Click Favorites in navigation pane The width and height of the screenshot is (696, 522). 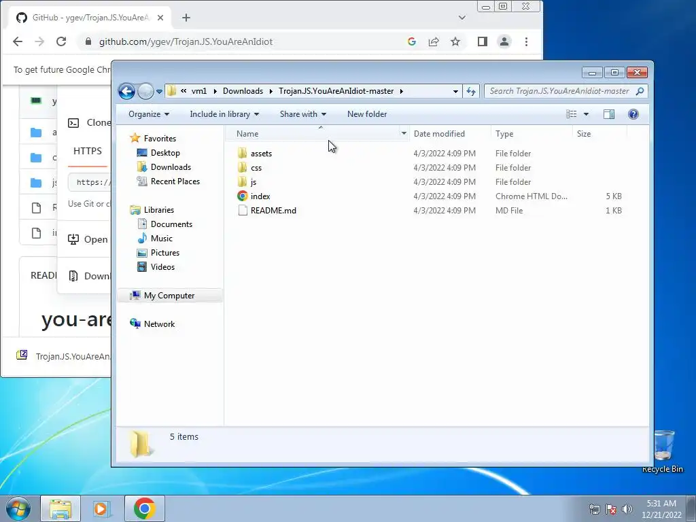160,139
